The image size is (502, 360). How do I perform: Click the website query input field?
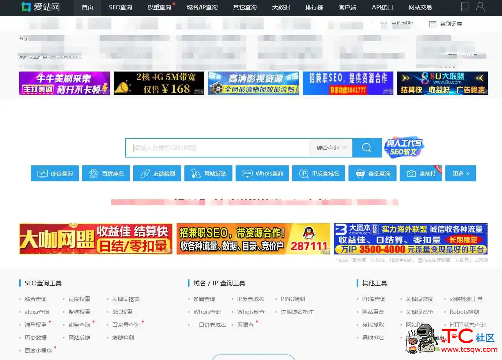click(218, 148)
